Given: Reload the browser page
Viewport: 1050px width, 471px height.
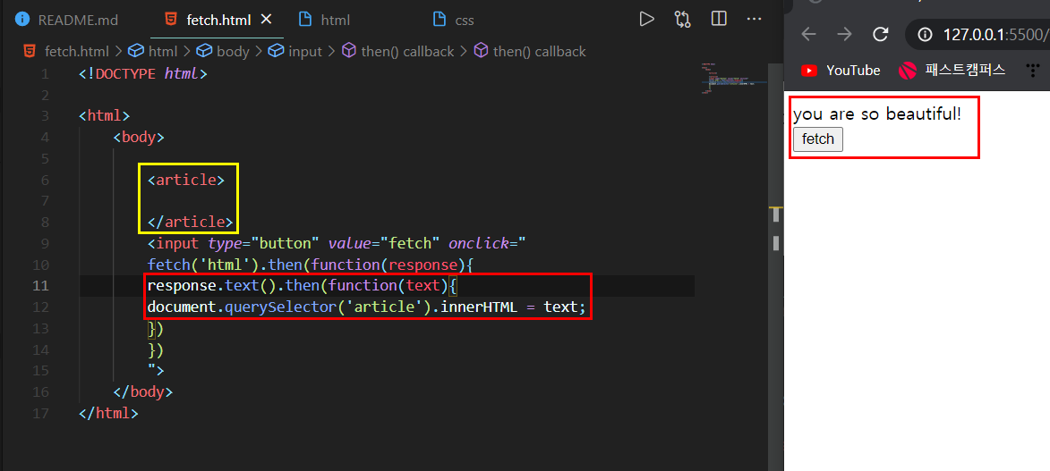Looking at the screenshot, I should 881,34.
